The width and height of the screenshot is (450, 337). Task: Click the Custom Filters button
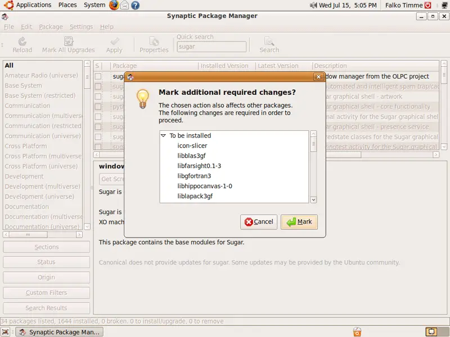(47, 293)
